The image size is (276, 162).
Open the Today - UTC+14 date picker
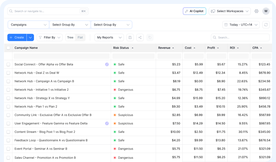coord(241,25)
